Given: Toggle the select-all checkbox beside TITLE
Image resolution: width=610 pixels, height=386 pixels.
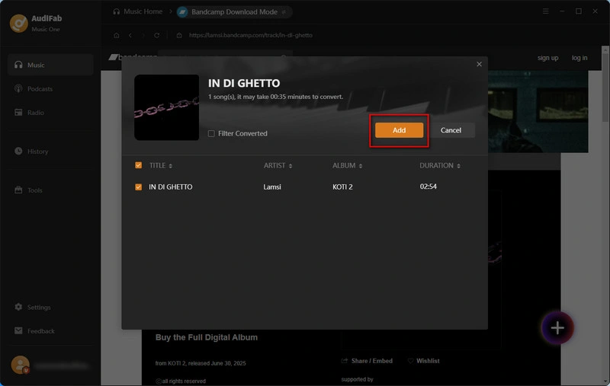Looking at the screenshot, I should click(x=138, y=165).
